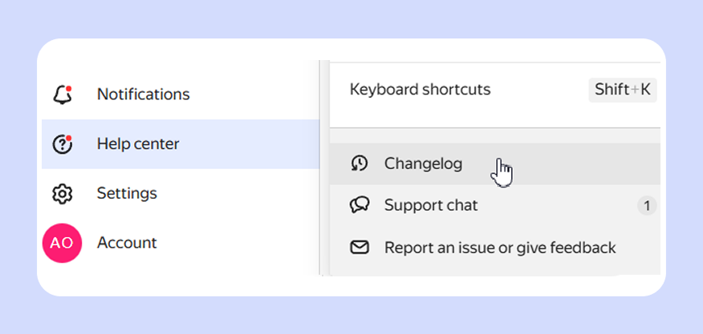Go to the Settings text label
Screen dimensions: 703x334
pos(127,193)
